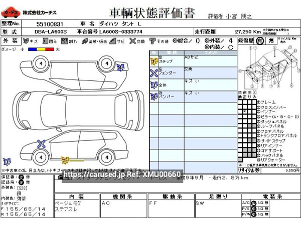
Task: Click the 機関系 column header
Action: click(123, 196)
